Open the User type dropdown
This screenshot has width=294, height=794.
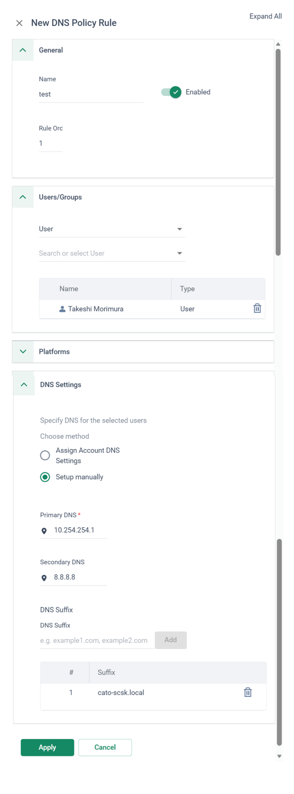click(112, 229)
